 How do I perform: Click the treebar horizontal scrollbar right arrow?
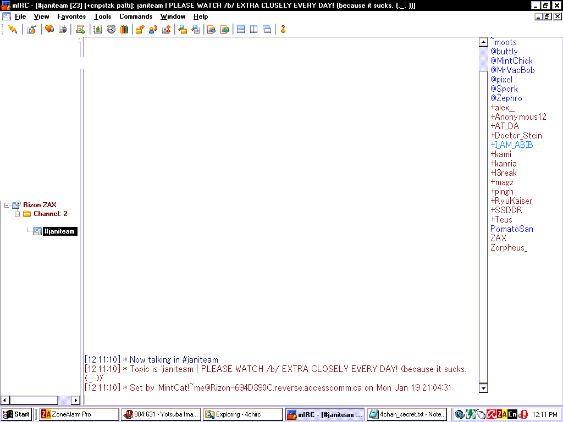click(x=76, y=400)
